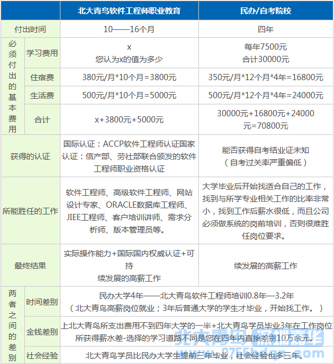The width and height of the screenshot is (334, 364).
Task: Click the 合计30000元 tuition cell
Action: pyautogui.click(x=266, y=59)
